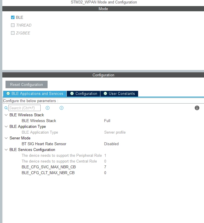
Task: Uncheck the BLE mode checkbox
Action: coord(13,17)
